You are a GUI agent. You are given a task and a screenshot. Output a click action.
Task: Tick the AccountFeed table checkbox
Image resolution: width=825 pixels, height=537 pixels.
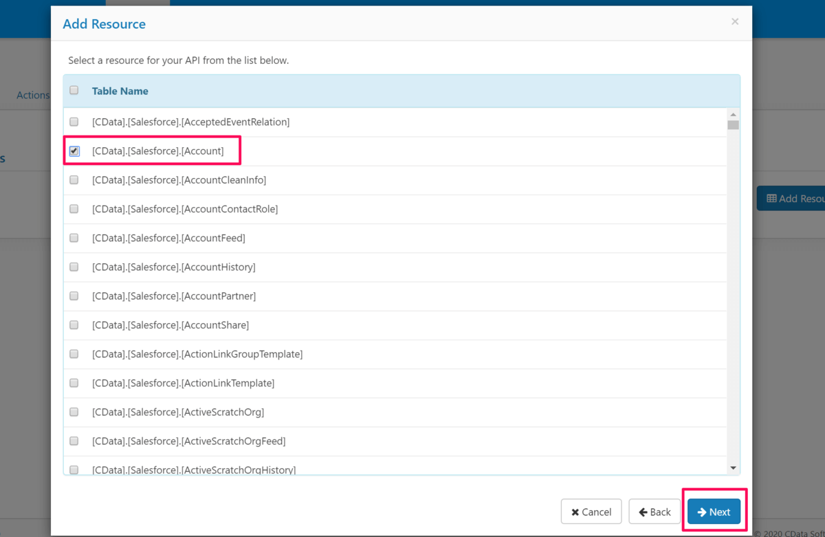pos(74,238)
